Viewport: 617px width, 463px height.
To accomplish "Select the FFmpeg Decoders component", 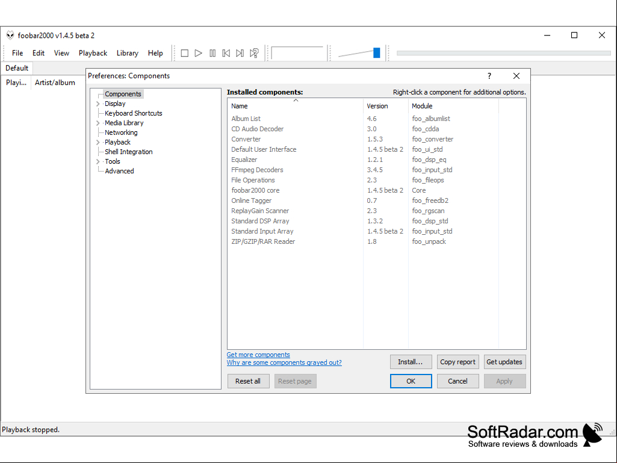I will [377, 170].
